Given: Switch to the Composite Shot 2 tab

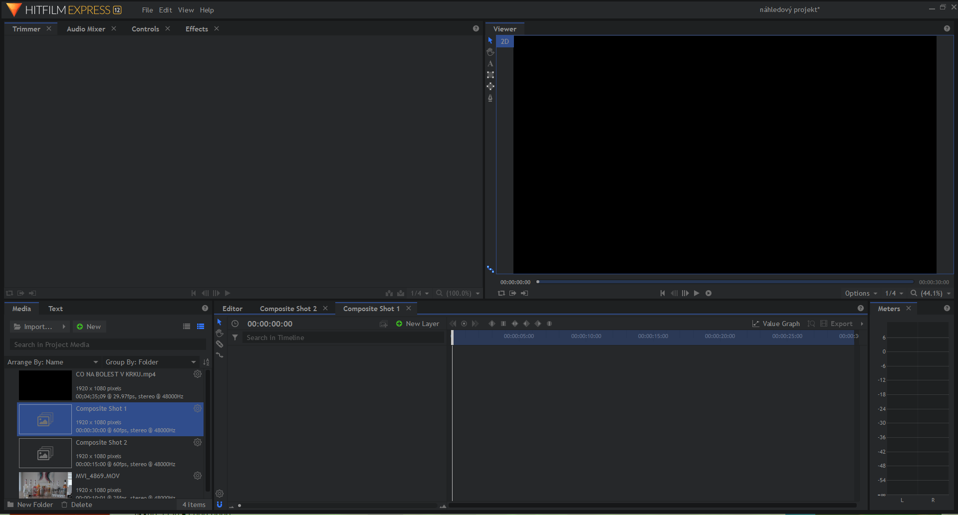Looking at the screenshot, I should coord(288,308).
